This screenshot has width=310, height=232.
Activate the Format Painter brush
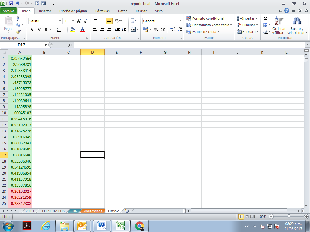point(18,31)
